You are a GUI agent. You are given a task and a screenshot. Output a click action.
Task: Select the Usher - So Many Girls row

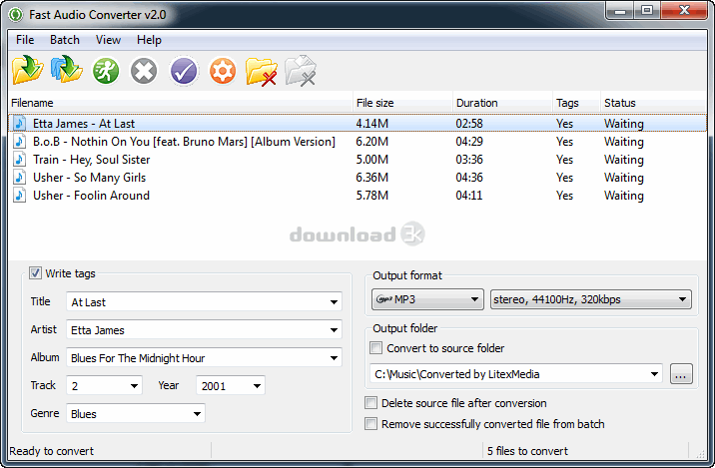tap(357, 178)
